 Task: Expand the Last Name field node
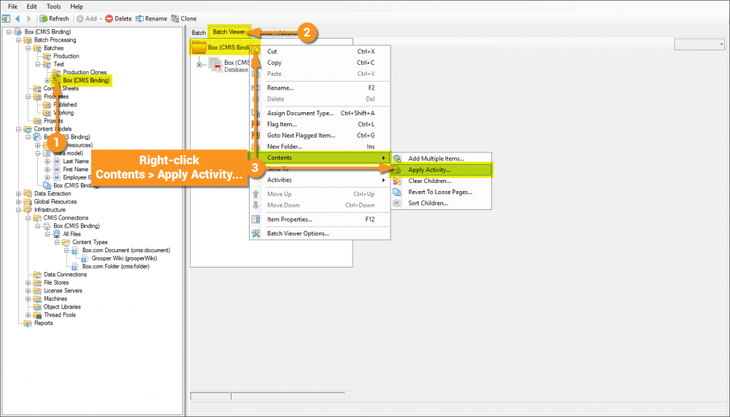point(47,161)
